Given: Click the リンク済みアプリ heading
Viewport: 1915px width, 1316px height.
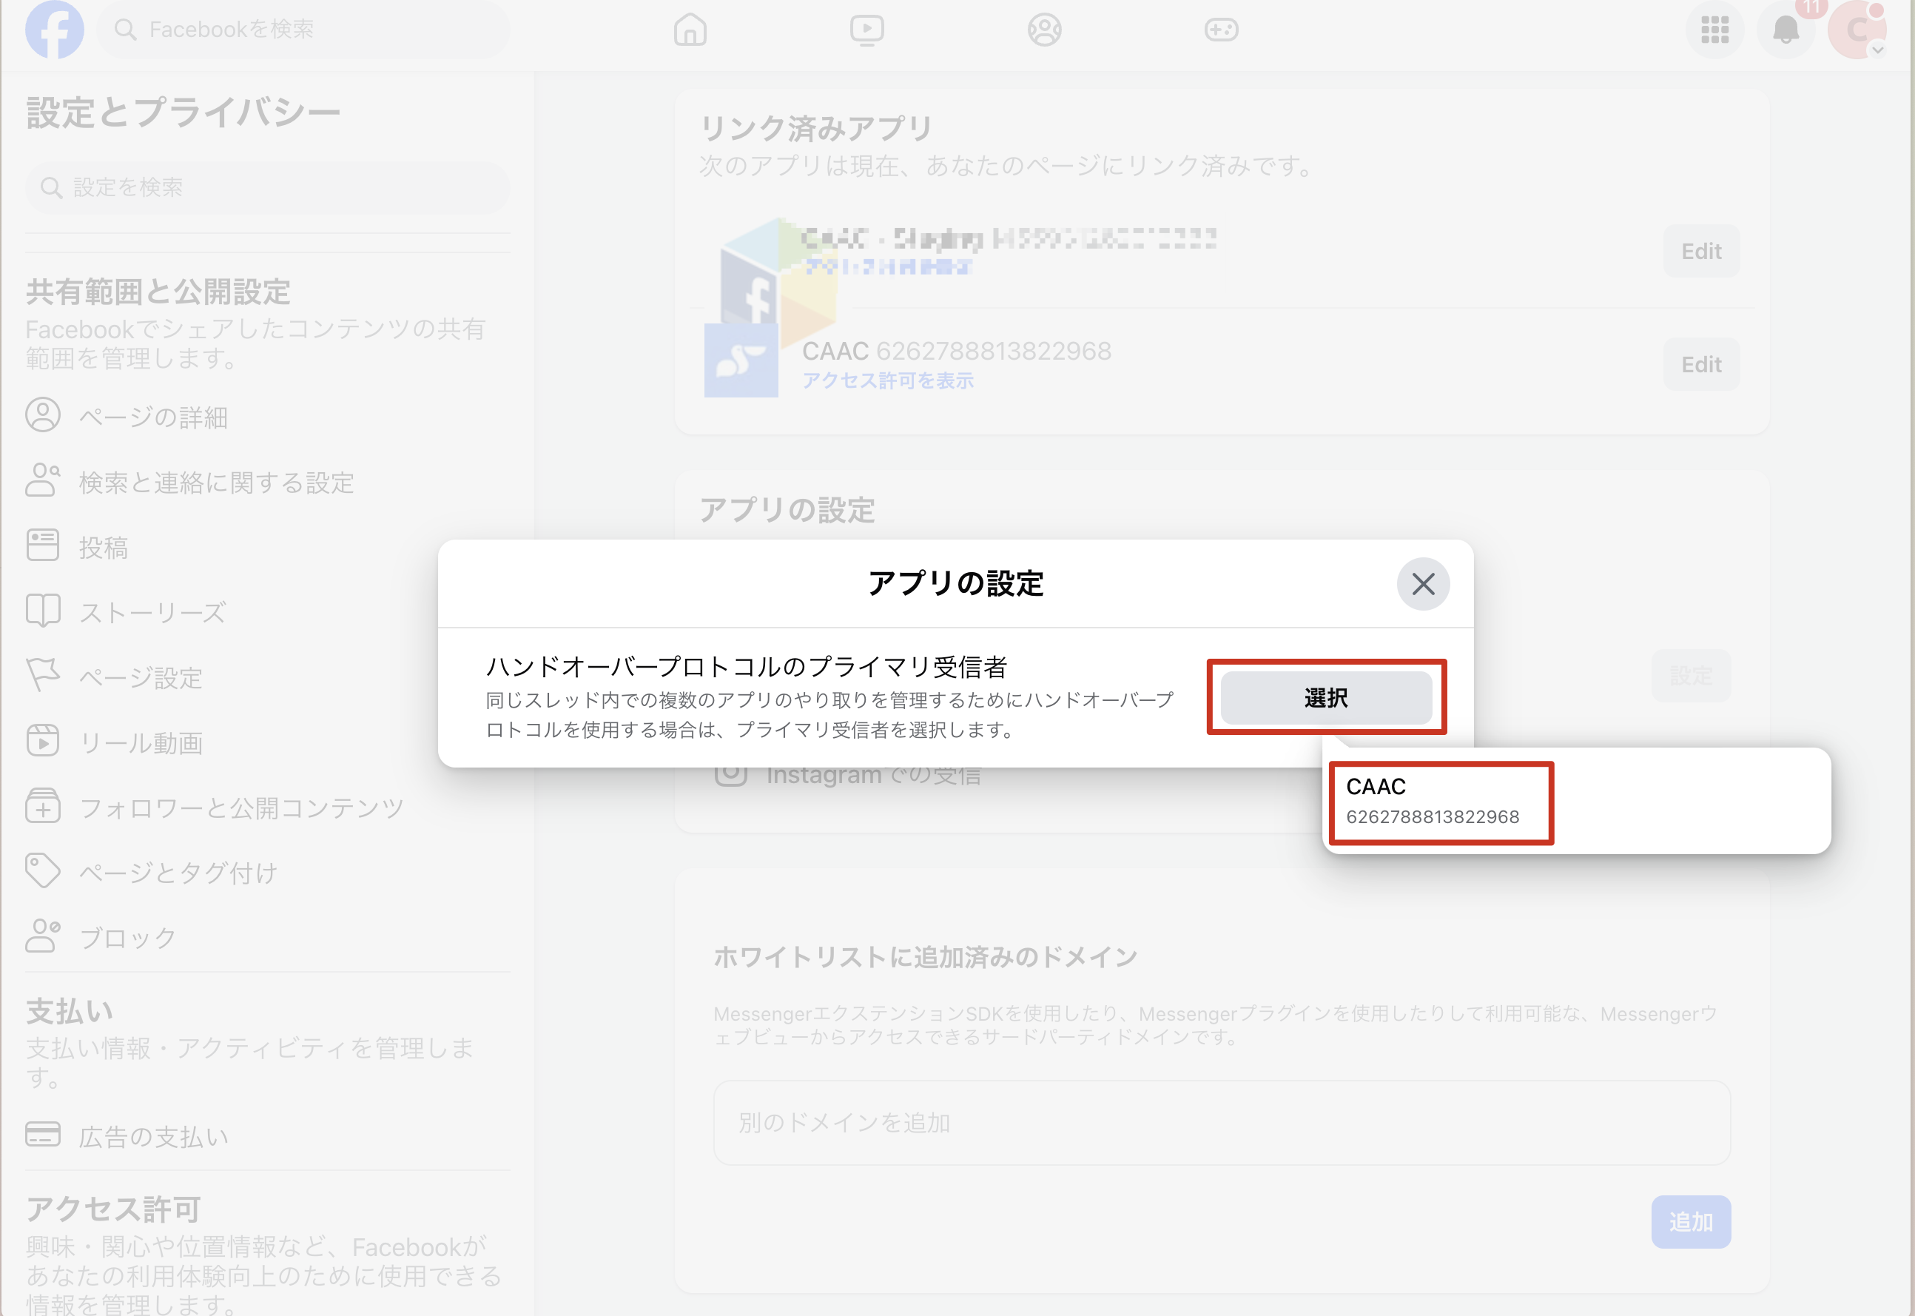Looking at the screenshot, I should [815, 128].
